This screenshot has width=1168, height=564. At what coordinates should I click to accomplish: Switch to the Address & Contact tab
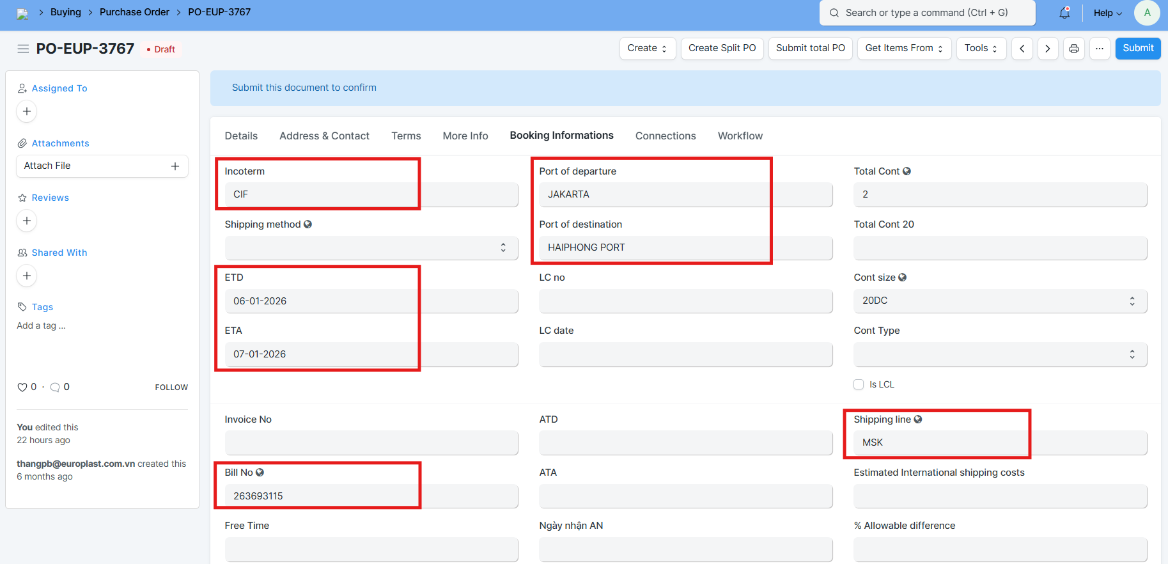click(324, 136)
